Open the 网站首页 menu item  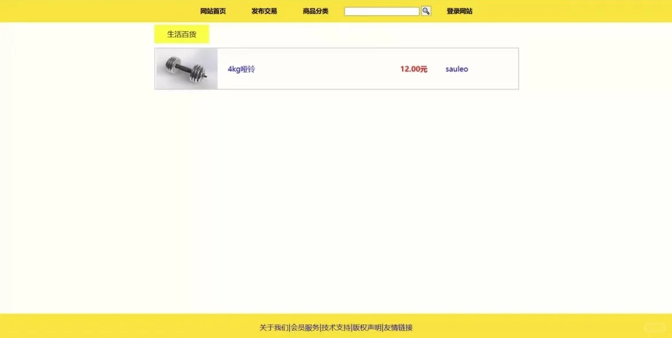pyautogui.click(x=212, y=10)
